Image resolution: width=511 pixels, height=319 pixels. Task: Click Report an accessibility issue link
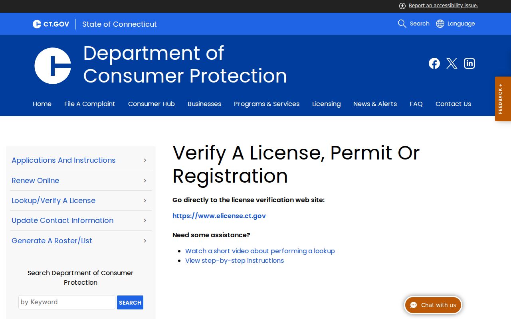[x=443, y=6]
